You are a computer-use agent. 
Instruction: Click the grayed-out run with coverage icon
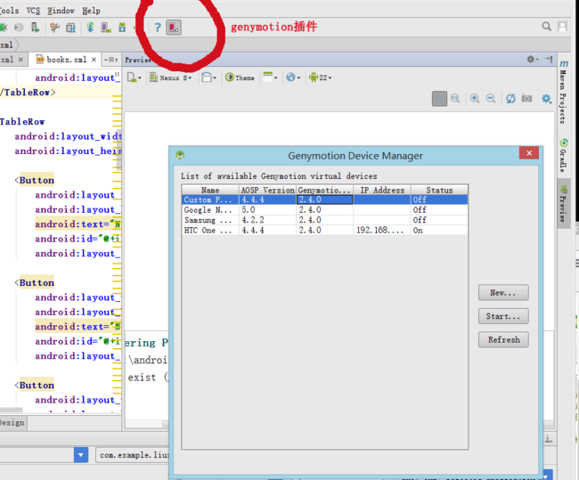[19, 28]
